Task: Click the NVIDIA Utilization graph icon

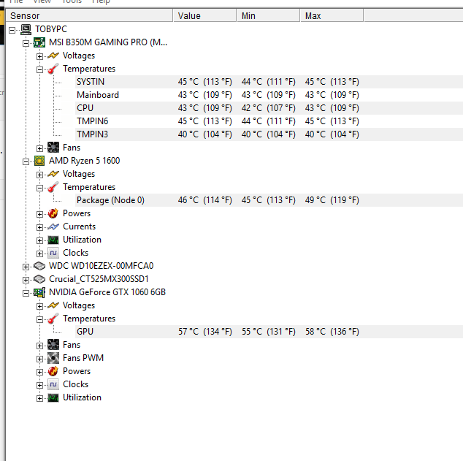Action: point(53,397)
